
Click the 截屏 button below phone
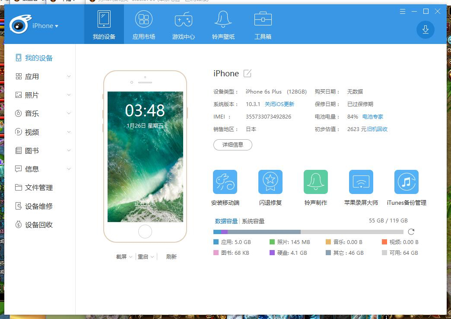(x=121, y=256)
